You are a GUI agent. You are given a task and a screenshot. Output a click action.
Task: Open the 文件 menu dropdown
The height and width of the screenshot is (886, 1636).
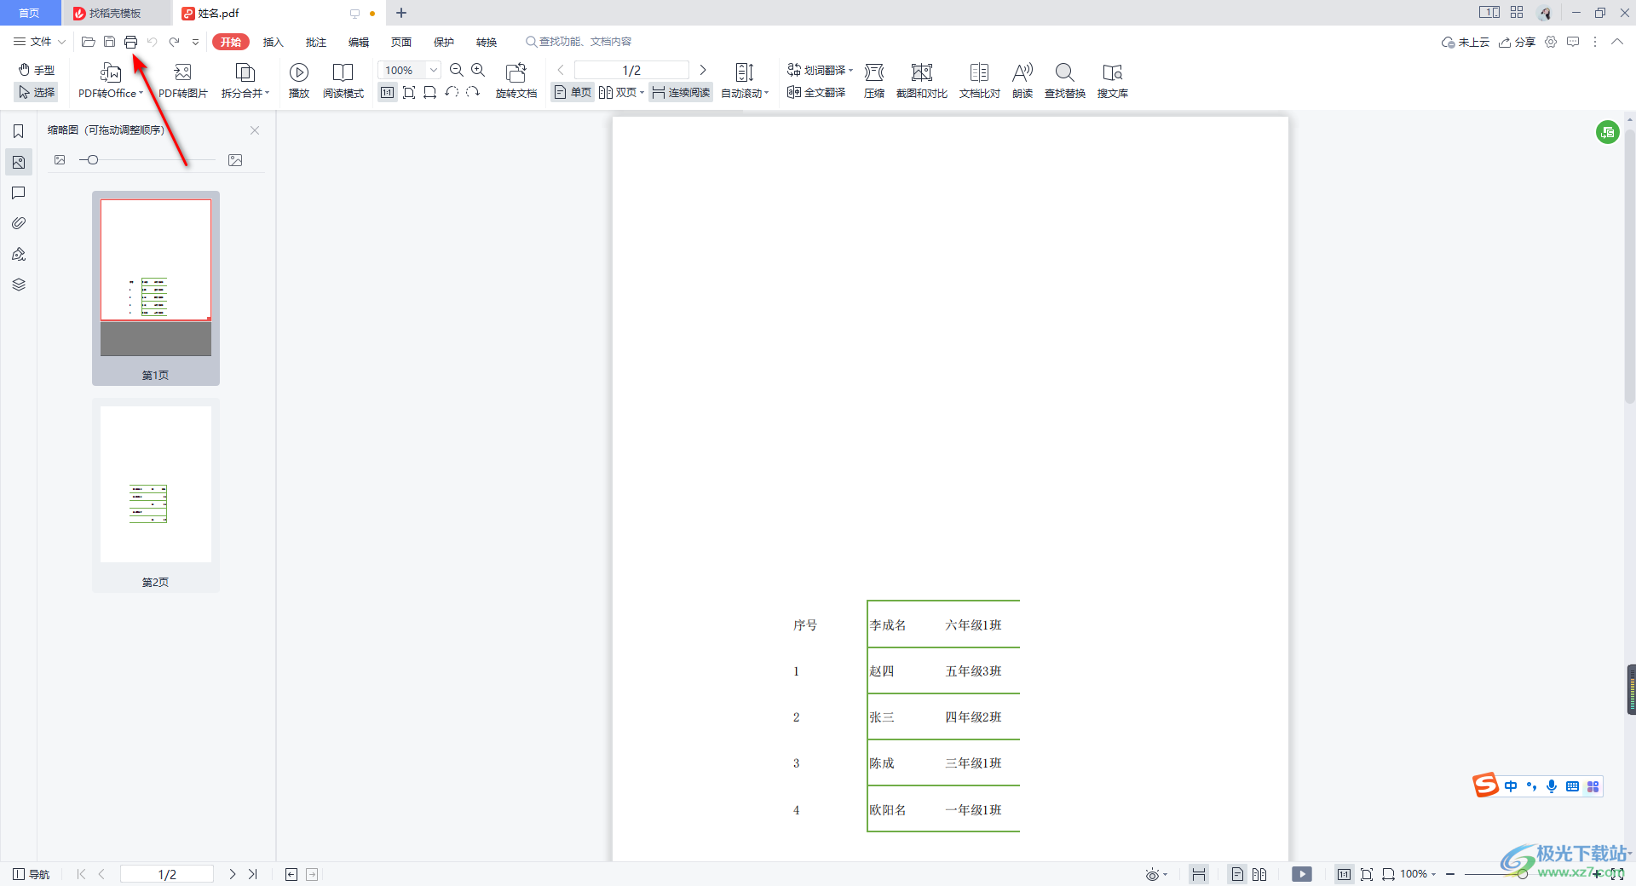39,42
